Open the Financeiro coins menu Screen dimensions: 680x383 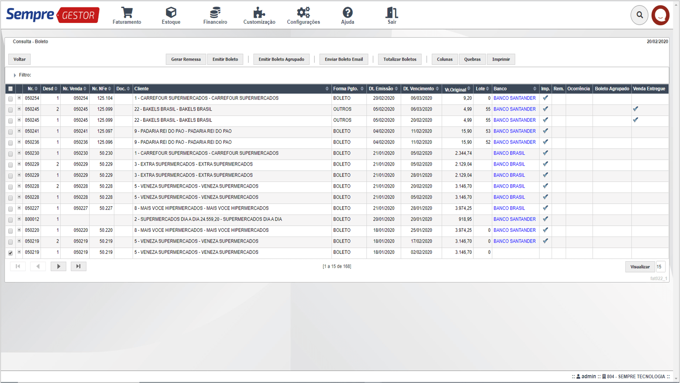[x=215, y=15]
